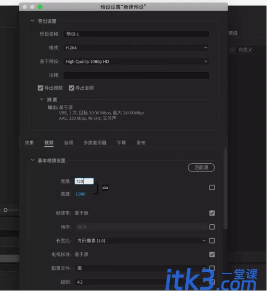
Task: Uncheck the 导出视频 checkbox
Action: [40, 88]
